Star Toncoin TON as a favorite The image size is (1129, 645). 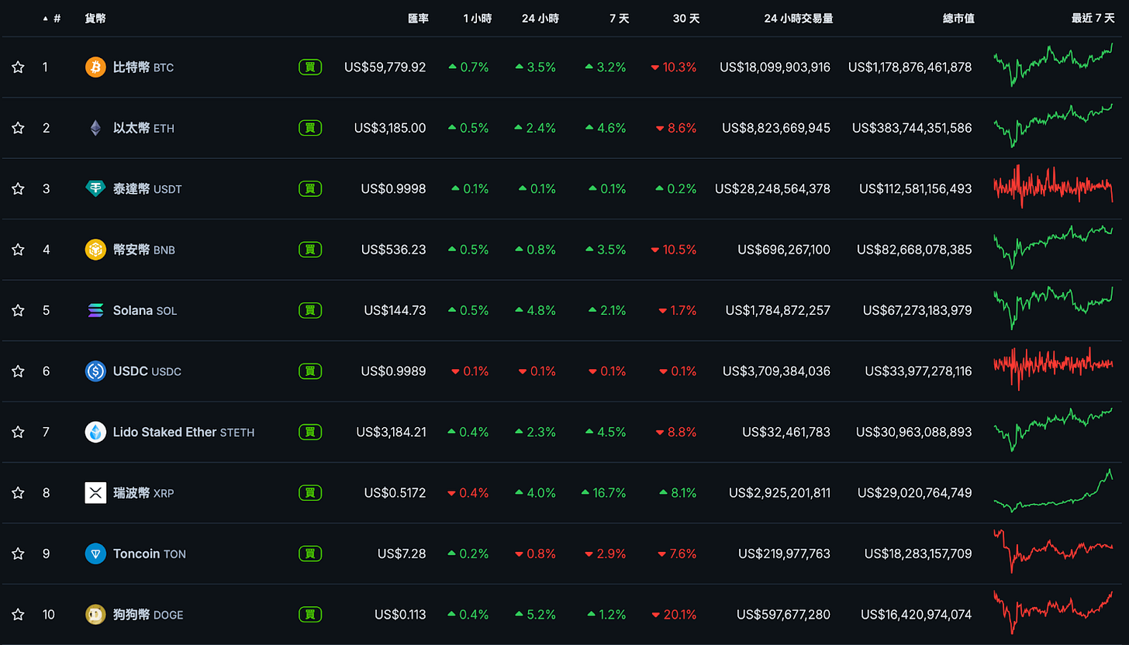[x=18, y=554]
